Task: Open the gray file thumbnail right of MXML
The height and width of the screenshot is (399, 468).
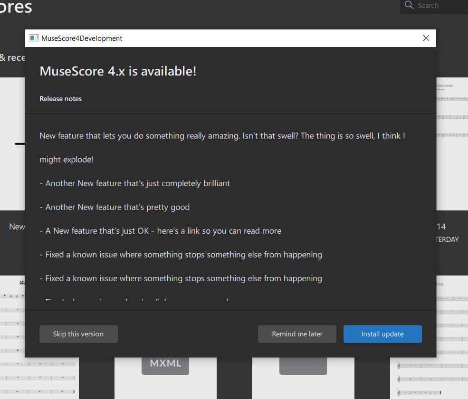Action: pos(303,378)
